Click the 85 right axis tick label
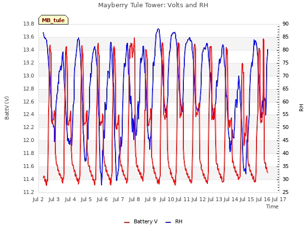The height and width of the screenshot is (231, 308). (285, 37)
